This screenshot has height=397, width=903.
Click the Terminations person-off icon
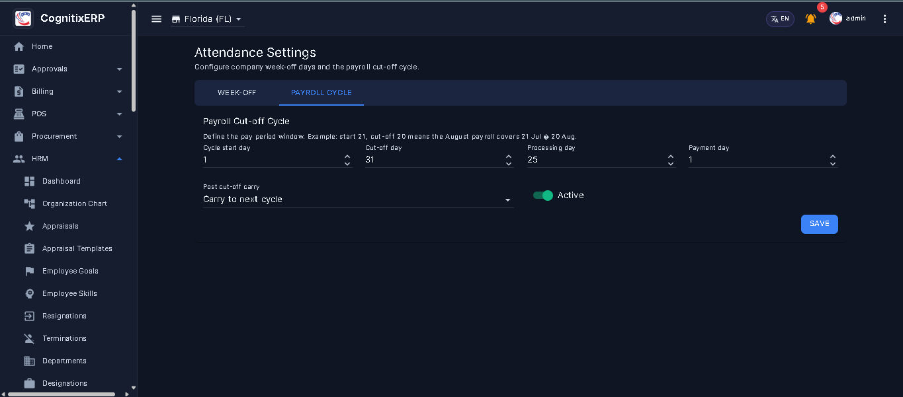pos(29,338)
